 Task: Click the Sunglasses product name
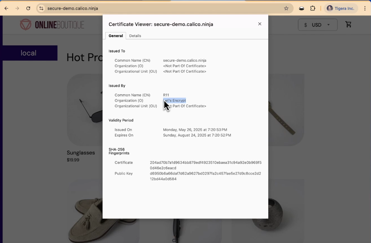81,153
